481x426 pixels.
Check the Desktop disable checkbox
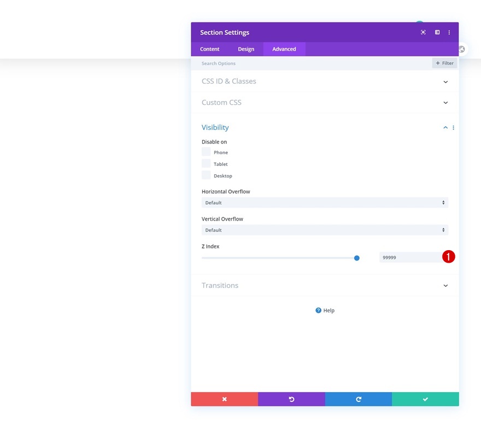pos(206,175)
